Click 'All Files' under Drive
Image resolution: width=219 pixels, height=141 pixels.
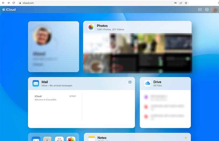coord(158,85)
